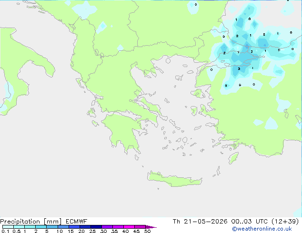
Task: Click the 25–30 mm legend swatch
Action: 96,227
